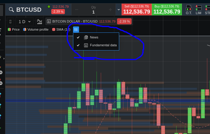Click the Fundamental data info icon
This screenshot has width=210, height=134.
(86, 45)
